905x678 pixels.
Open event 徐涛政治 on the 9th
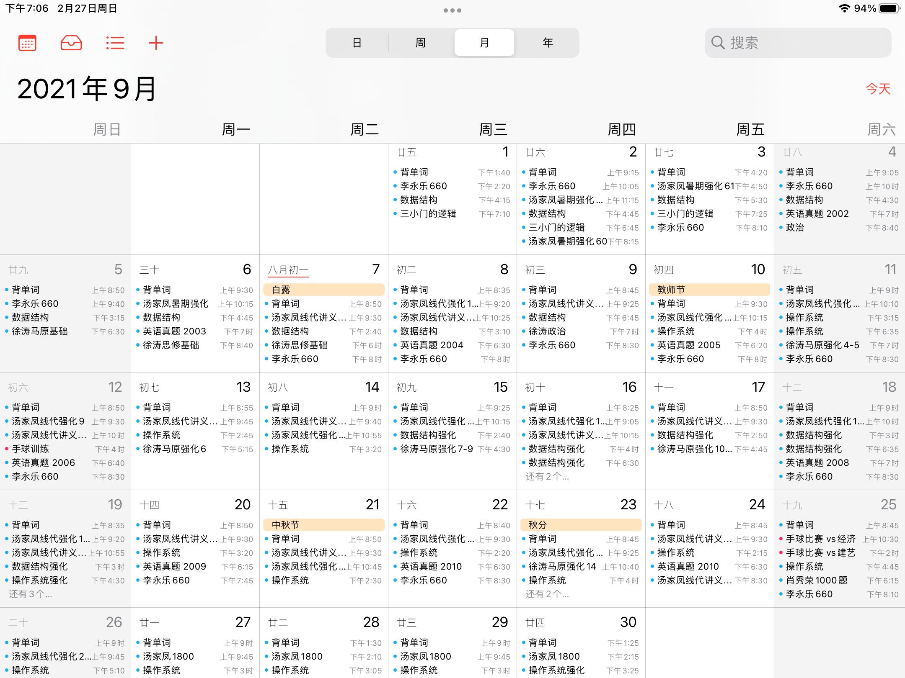(x=581, y=331)
